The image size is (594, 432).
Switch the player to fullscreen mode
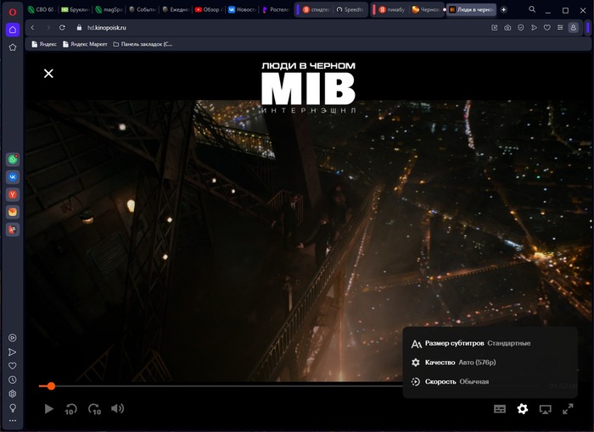[x=568, y=409]
